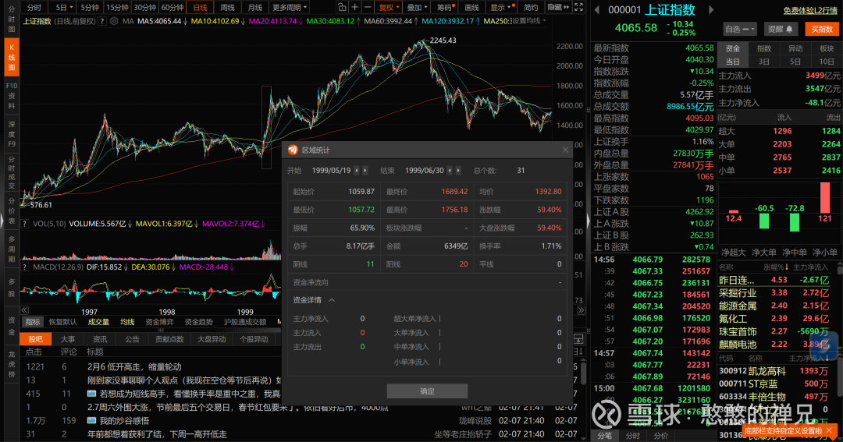Click 恢复默认 to restore indicators
The width and height of the screenshot is (843, 442).
63,322
